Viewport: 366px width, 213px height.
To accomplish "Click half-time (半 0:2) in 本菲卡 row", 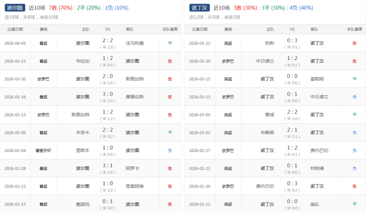I will pos(108,137).
